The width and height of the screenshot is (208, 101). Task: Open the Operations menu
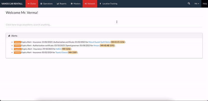47,4
